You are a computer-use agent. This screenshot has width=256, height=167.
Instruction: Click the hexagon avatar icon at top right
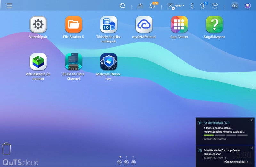(248, 5)
